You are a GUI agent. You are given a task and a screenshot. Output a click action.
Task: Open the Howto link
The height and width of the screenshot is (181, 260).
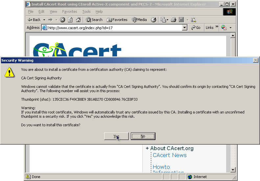click(161, 167)
